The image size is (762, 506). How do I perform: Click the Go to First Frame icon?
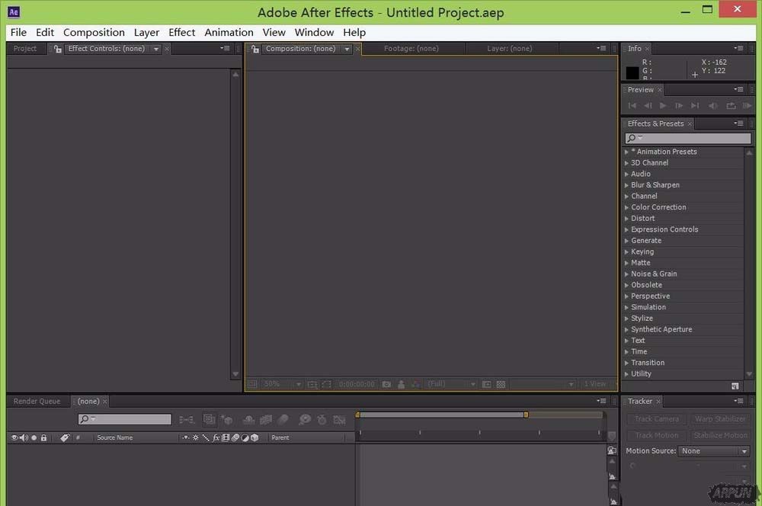click(632, 106)
